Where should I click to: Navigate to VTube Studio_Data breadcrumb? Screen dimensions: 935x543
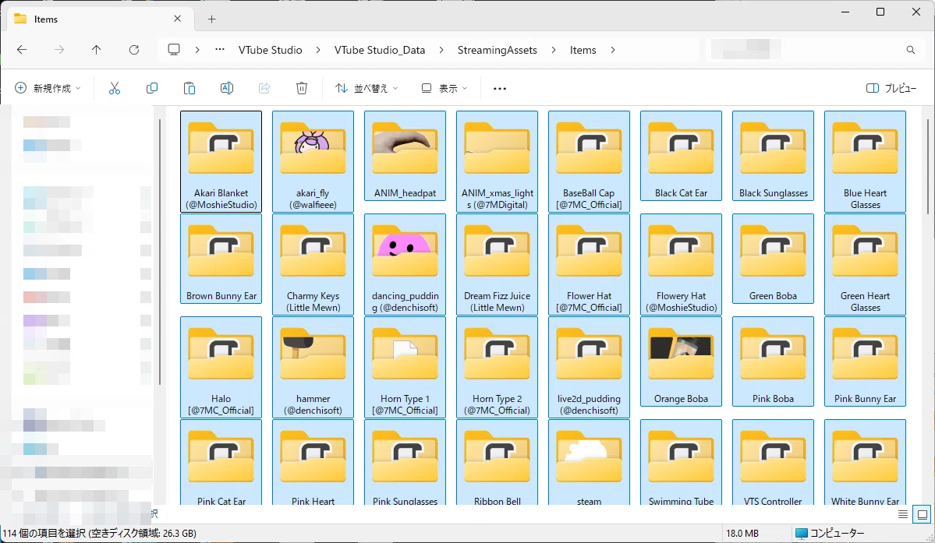point(380,50)
